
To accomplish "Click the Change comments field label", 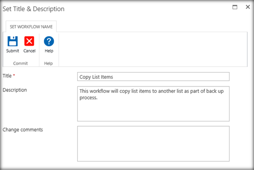I will (23, 130).
